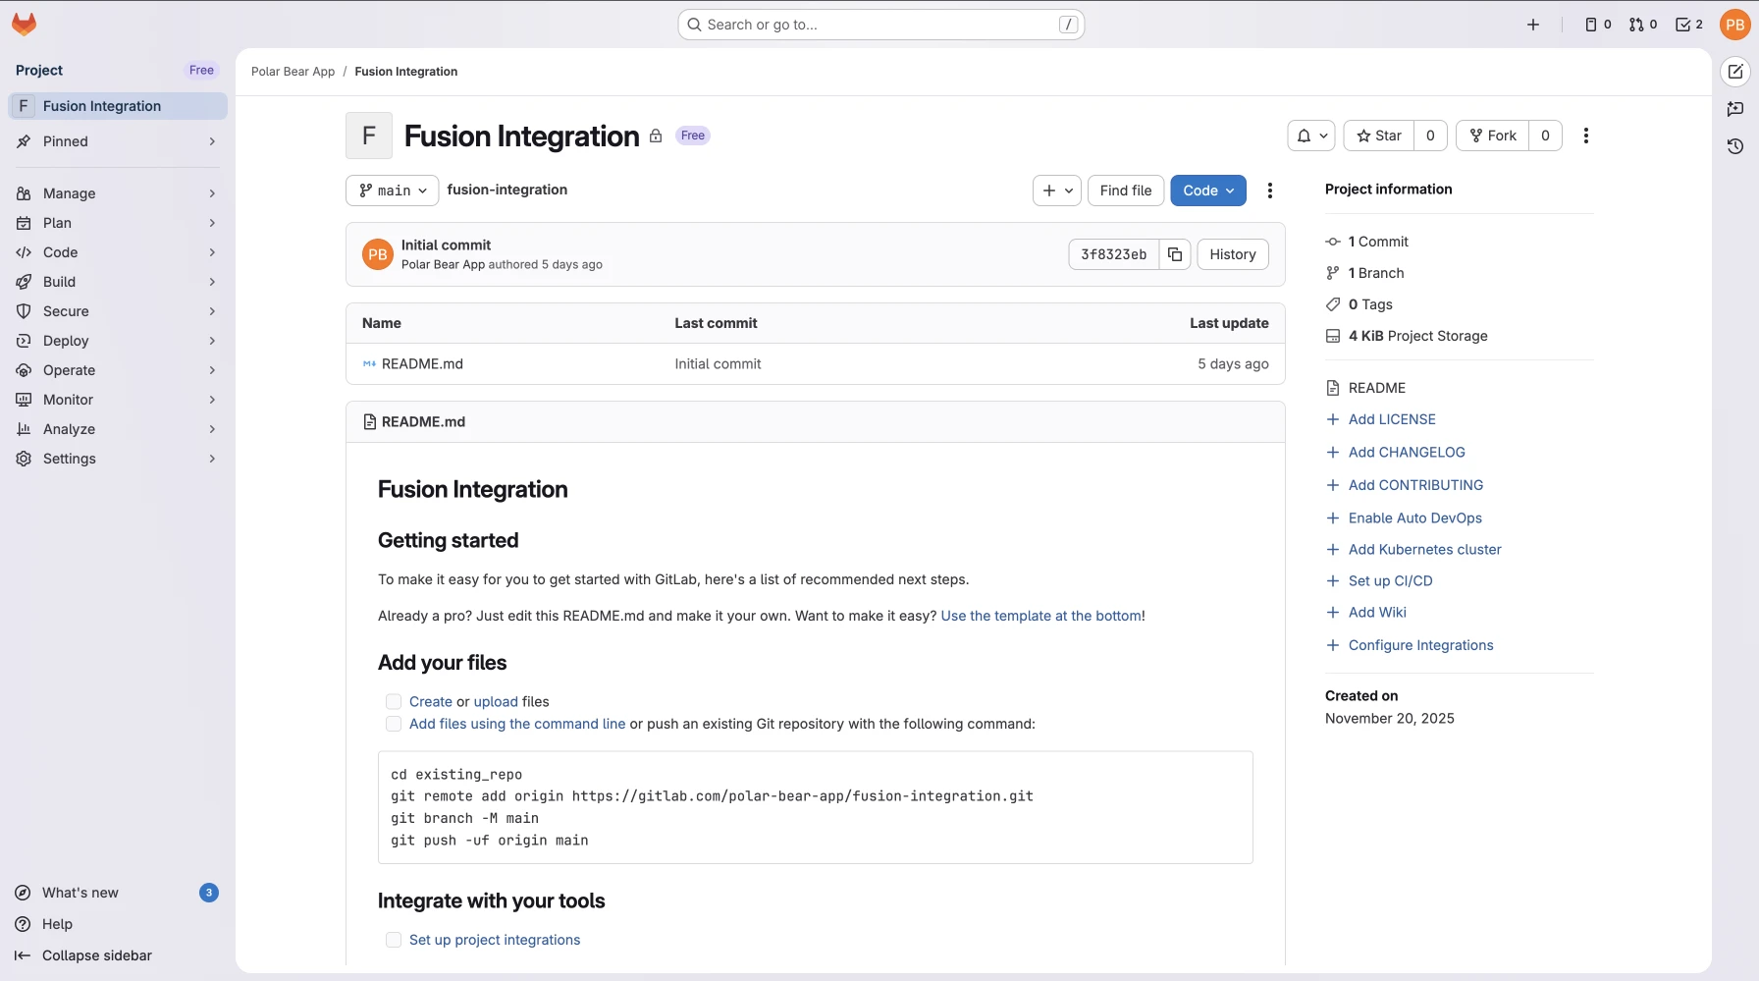Tick the 'Add files using the command line' checkbox
This screenshot has width=1759, height=981.
point(394,724)
